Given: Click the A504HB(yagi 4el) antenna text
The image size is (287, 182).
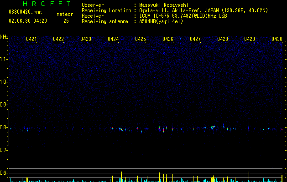Looking at the screenshot, I should tap(161, 21).
